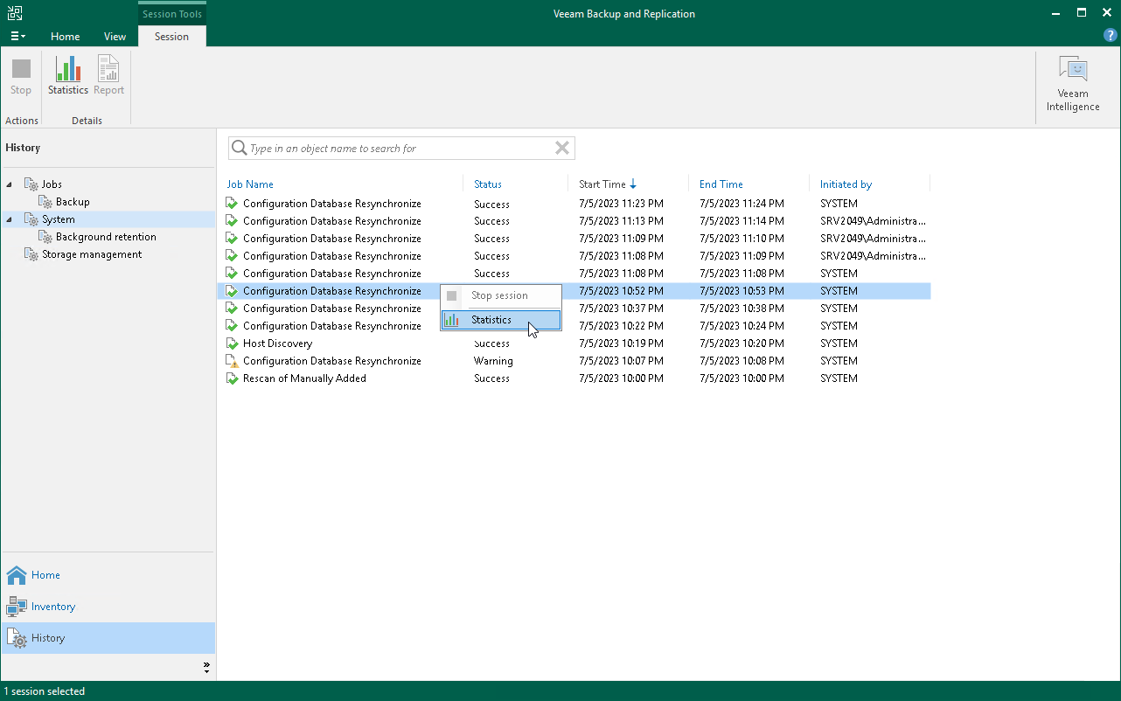Click the end time "7/5/2023 10:53 PM"

742,291
